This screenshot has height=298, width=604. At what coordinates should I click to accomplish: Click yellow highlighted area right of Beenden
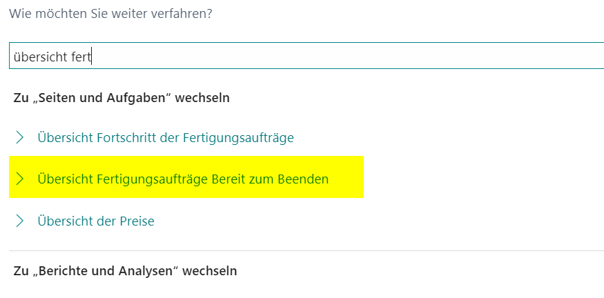(346, 177)
